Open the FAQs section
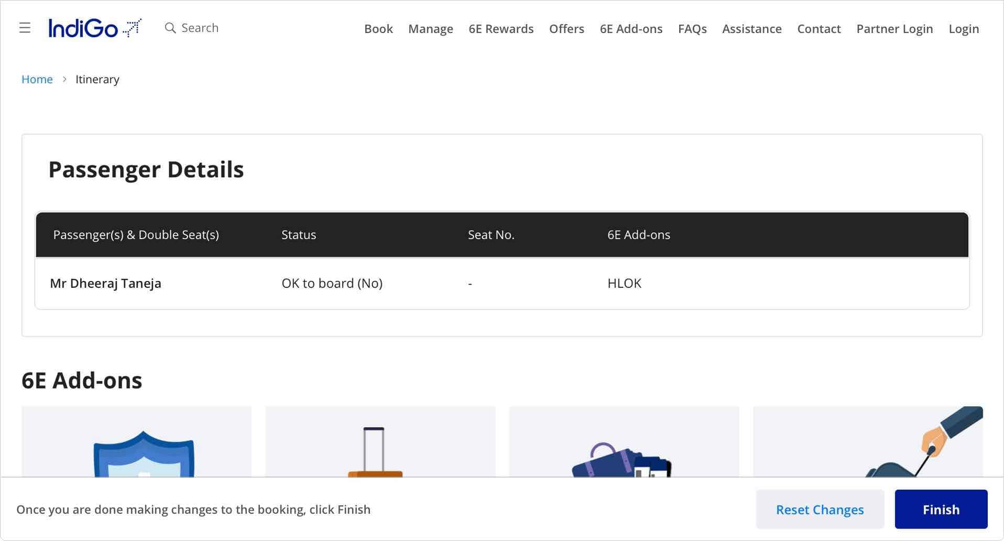 coord(692,29)
